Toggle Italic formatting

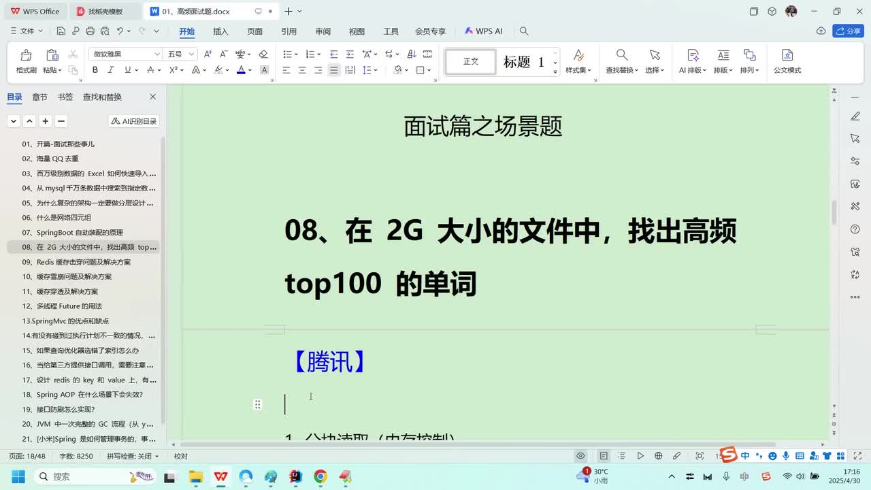click(x=111, y=70)
